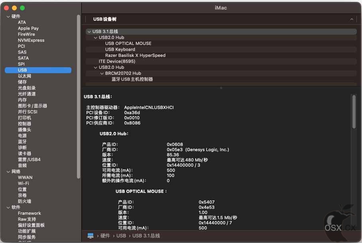Click the computer icon in the path bar
The height and width of the screenshot is (243, 362).
(90, 235)
